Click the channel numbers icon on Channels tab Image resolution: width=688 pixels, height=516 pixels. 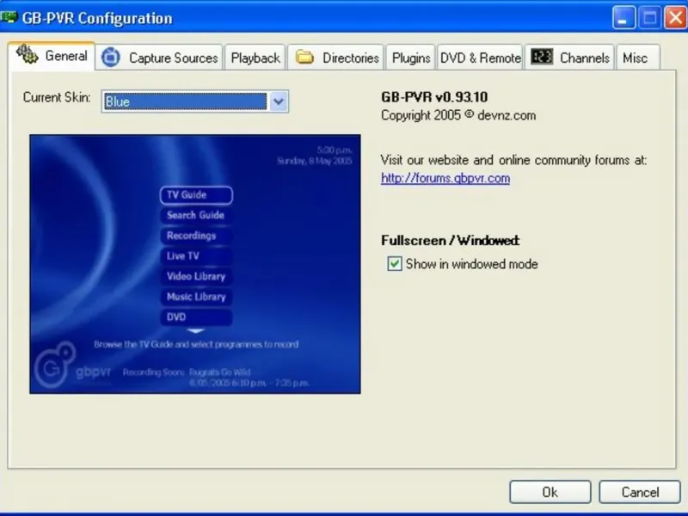[542, 57]
